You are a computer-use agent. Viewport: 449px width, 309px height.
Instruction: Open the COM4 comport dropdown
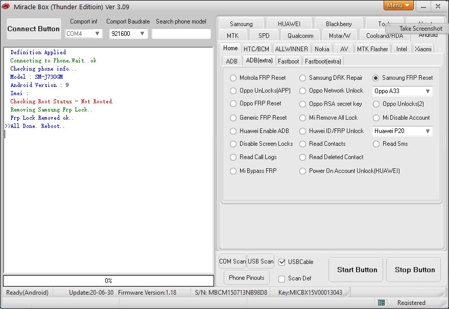[83, 34]
